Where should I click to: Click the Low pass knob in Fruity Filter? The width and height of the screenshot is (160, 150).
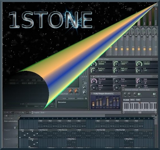(139, 64)
